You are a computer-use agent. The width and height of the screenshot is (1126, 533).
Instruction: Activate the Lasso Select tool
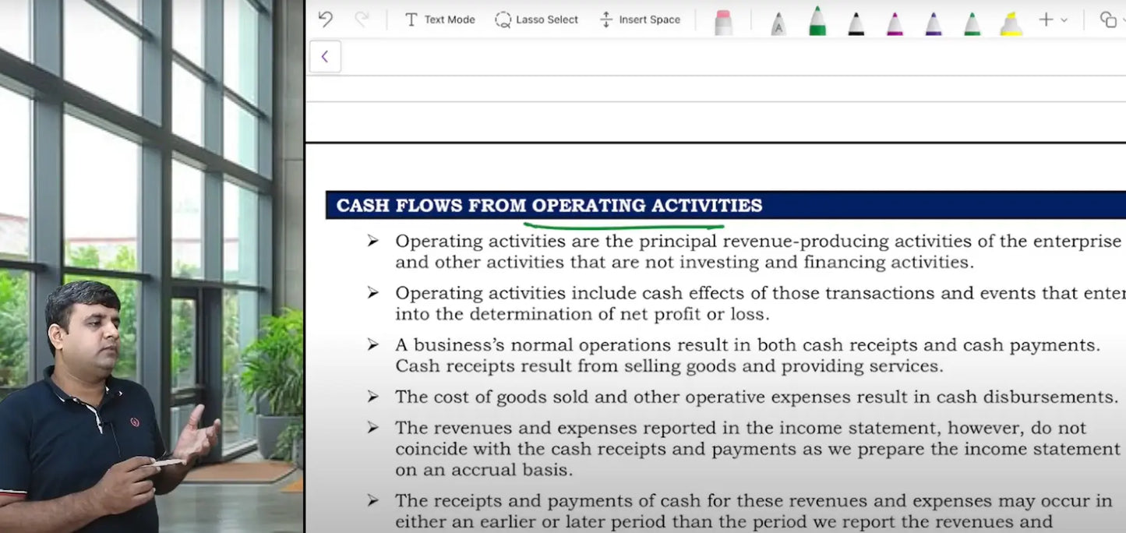pos(537,19)
